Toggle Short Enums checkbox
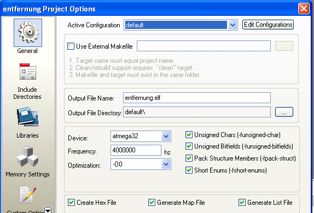The image size is (314, 213). pyautogui.click(x=189, y=170)
